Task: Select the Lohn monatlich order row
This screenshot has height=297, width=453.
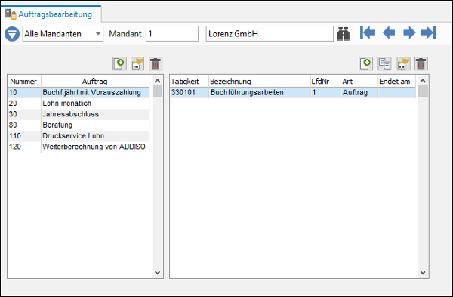Action: click(x=79, y=104)
